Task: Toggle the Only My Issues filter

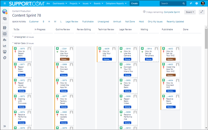Action: click(x=155, y=22)
